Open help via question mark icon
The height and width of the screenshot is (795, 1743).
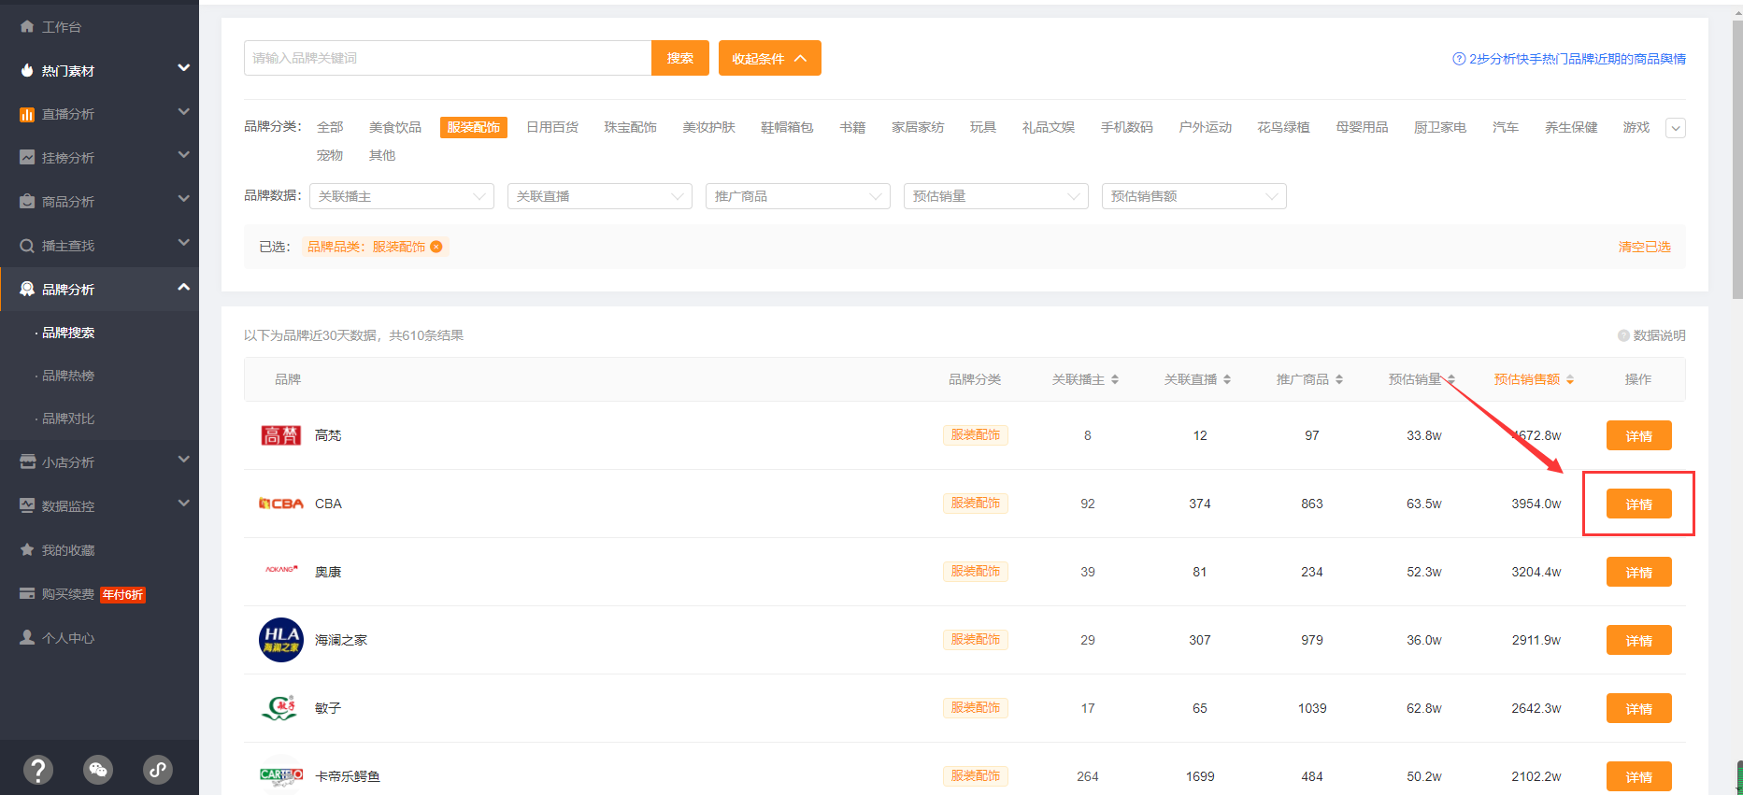coord(38,770)
